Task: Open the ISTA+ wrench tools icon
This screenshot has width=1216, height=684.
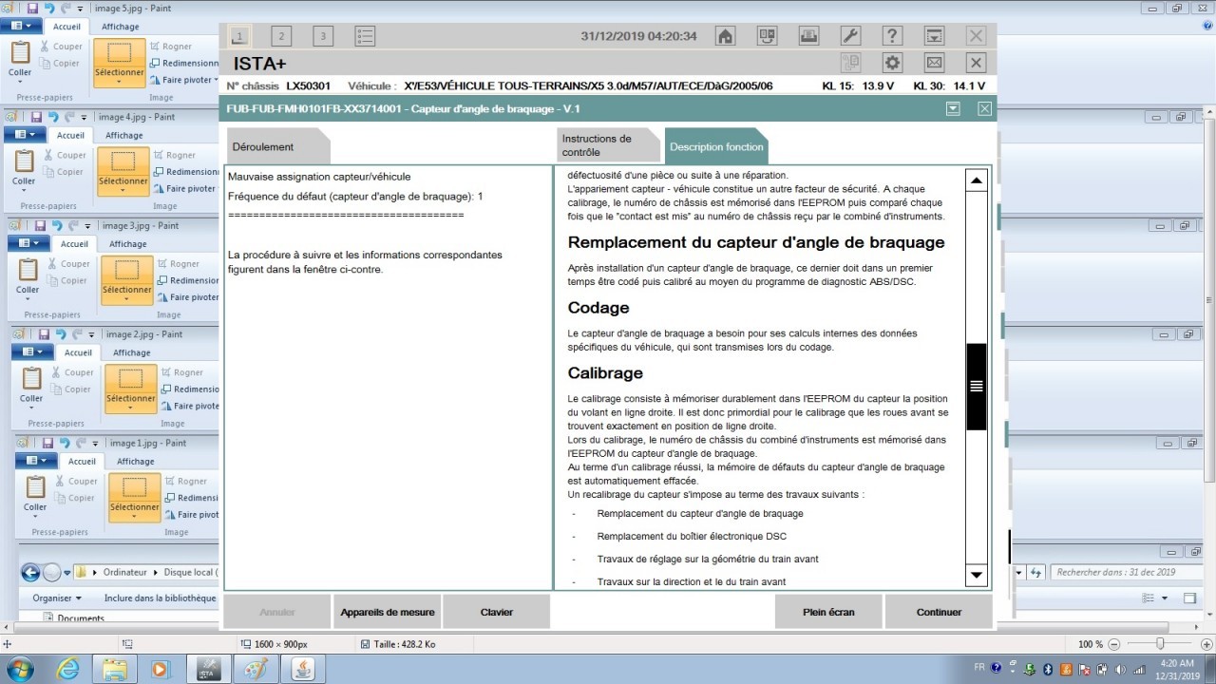Action: [x=850, y=36]
